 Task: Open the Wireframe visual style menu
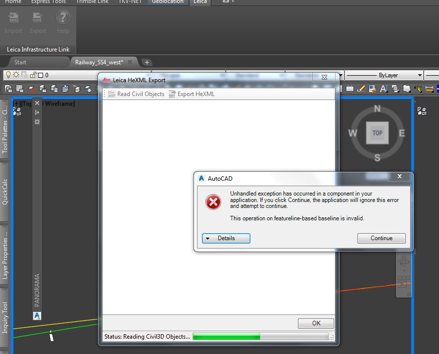tap(59, 103)
